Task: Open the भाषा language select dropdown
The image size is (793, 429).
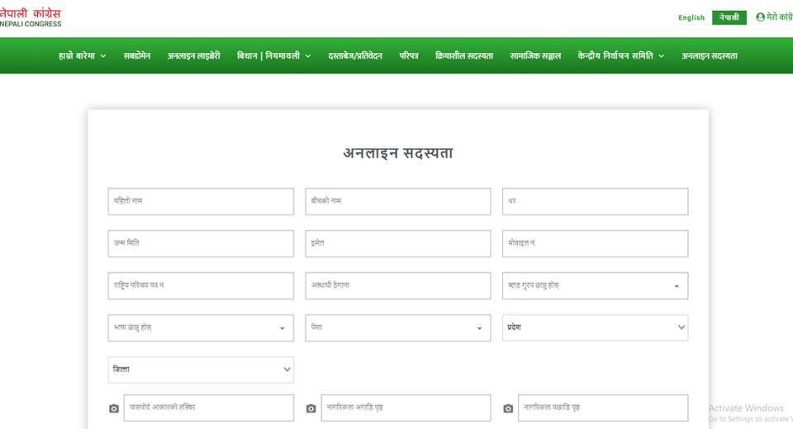Action: pyautogui.click(x=201, y=328)
